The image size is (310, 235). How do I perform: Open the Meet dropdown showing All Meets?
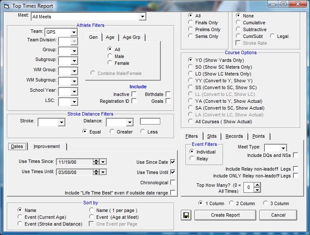(142, 17)
